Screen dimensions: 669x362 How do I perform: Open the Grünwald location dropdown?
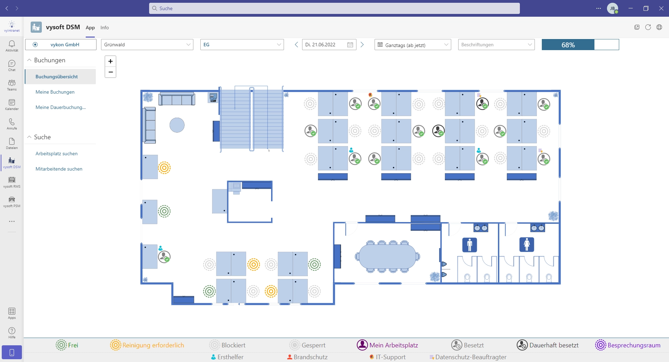pos(147,45)
